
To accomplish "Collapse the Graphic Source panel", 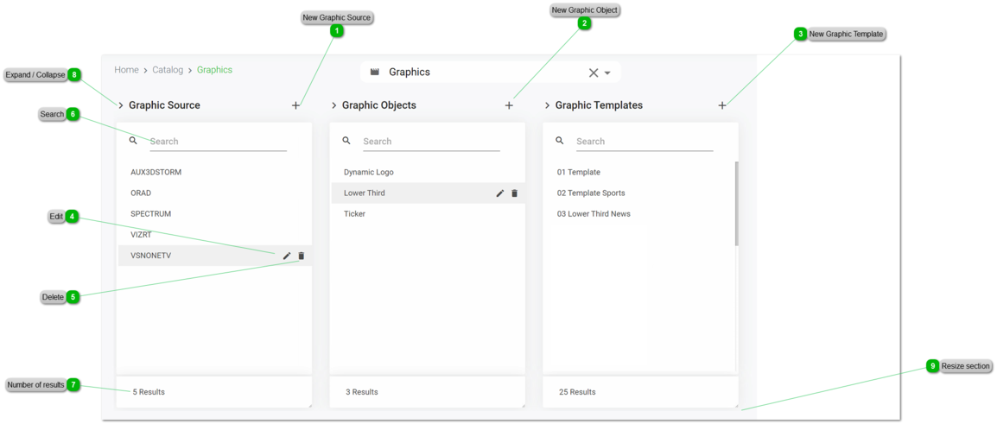I will [x=121, y=105].
